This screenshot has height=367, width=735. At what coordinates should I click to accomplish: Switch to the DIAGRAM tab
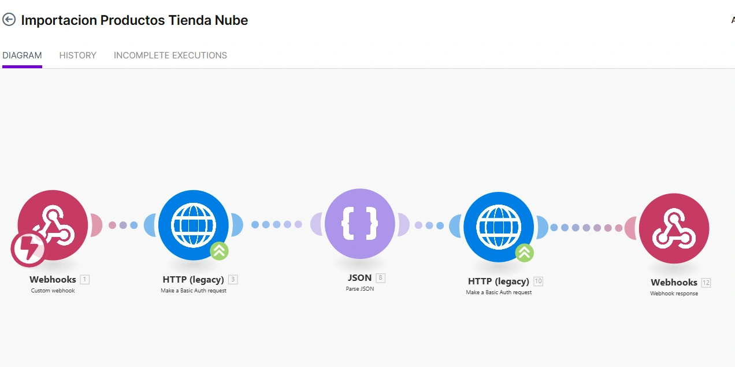(x=22, y=55)
